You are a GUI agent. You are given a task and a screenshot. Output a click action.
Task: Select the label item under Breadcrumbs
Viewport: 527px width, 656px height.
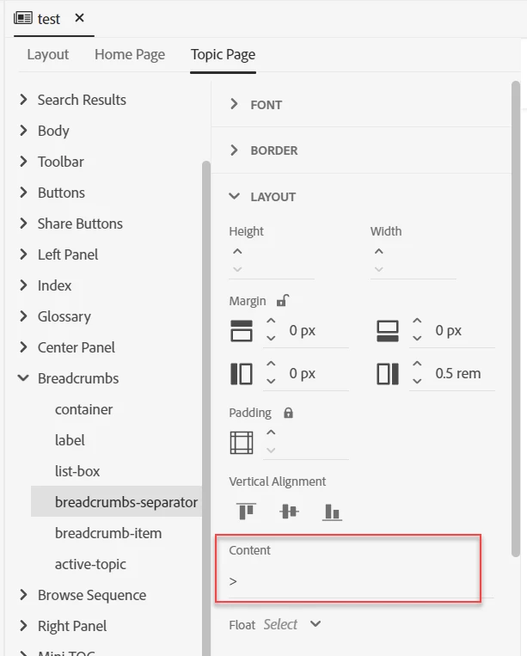70,440
